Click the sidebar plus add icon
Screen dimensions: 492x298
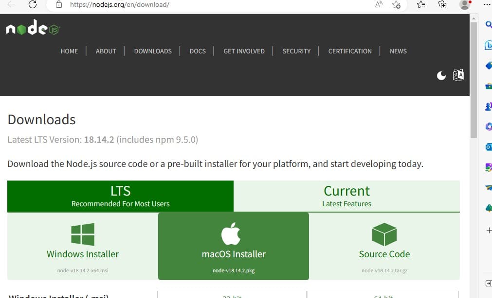489,231
